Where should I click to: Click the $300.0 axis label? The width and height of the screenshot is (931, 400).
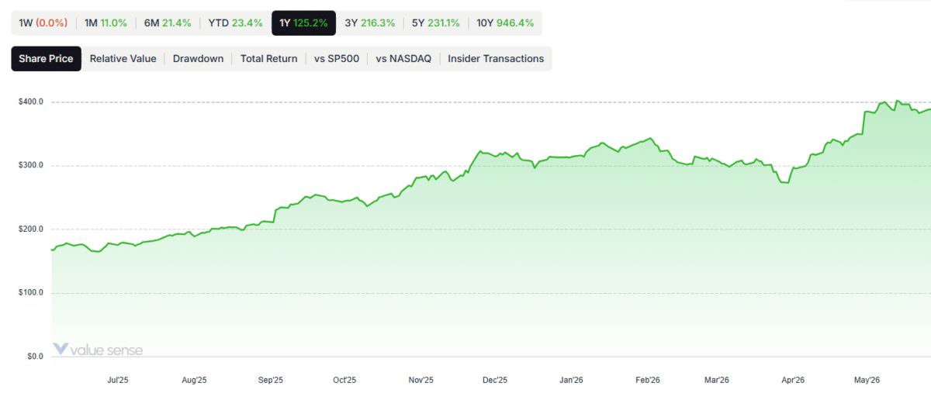coord(31,166)
